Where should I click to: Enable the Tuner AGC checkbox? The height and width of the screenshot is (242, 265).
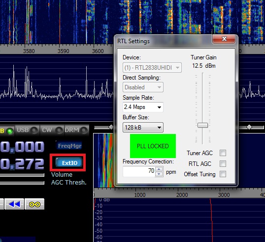point(223,153)
